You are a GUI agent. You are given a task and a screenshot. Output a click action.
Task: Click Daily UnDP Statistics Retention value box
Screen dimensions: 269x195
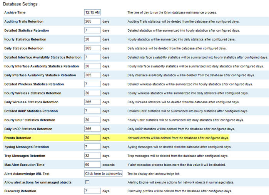point(92,129)
